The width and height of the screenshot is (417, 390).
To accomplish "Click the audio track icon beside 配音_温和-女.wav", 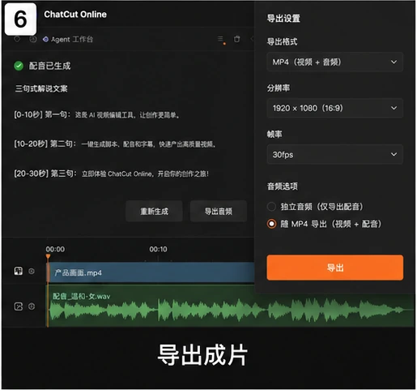I will [19, 306].
